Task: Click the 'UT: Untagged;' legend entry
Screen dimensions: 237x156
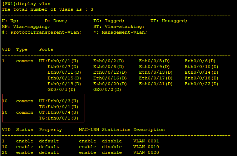Action: tap(169, 21)
